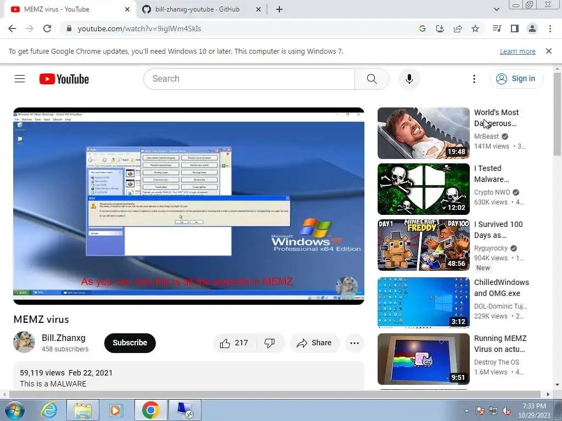This screenshot has width=562, height=421.
Task: Click the scroll right arrow at the bottom
Action: [x=548, y=394]
